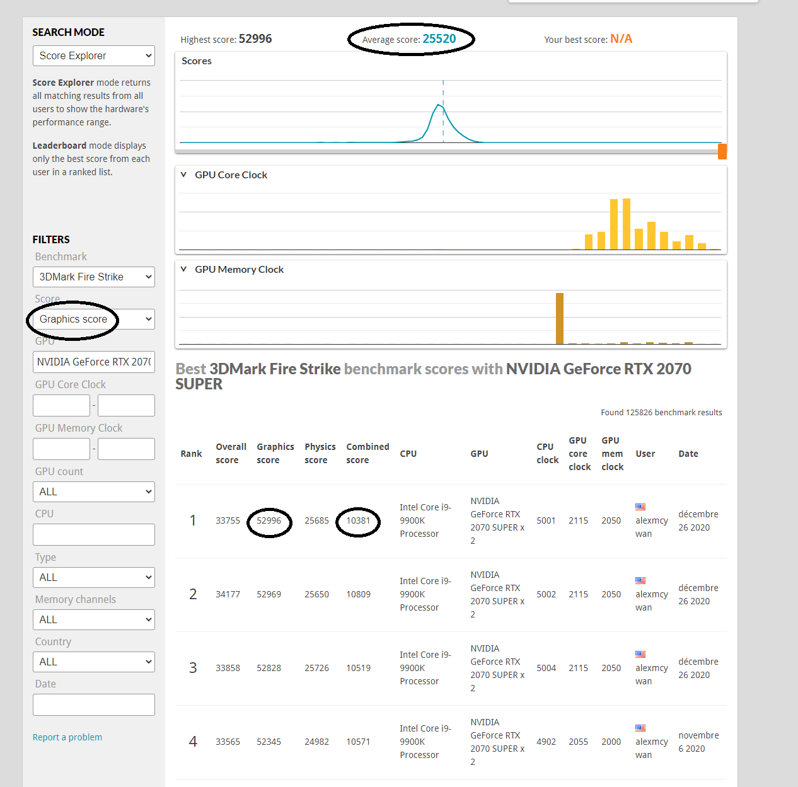
Task: Click the Date column header
Action: [x=688, y=454]
